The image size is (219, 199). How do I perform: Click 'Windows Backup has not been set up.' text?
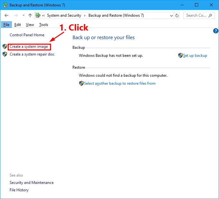pyautogui.click(x=111, y=56)
